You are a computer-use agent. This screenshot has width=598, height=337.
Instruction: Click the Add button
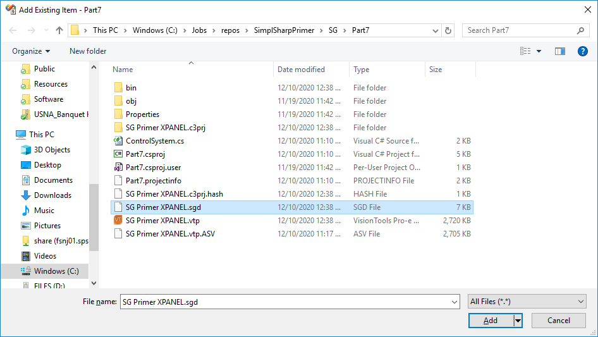491,321
